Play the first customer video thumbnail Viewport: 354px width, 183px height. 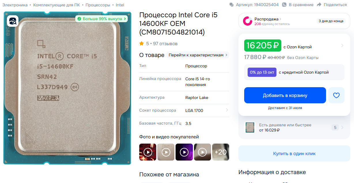click(x=148, y=152)
